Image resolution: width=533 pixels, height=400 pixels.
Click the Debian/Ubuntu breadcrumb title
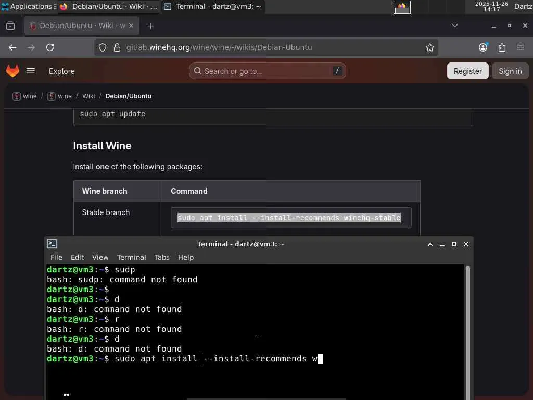click(x=128, y=96)
